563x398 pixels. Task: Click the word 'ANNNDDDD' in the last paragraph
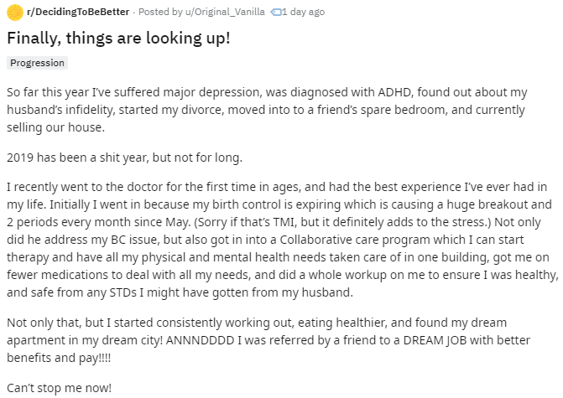click(200, 340)
